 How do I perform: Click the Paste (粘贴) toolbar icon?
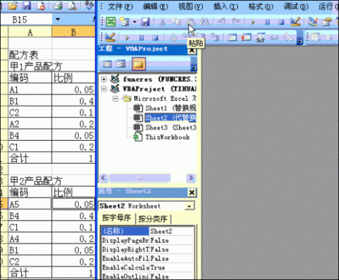click(191, 22)
